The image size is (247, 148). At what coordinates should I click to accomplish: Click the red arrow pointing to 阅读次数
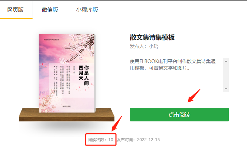pos(117,124)
